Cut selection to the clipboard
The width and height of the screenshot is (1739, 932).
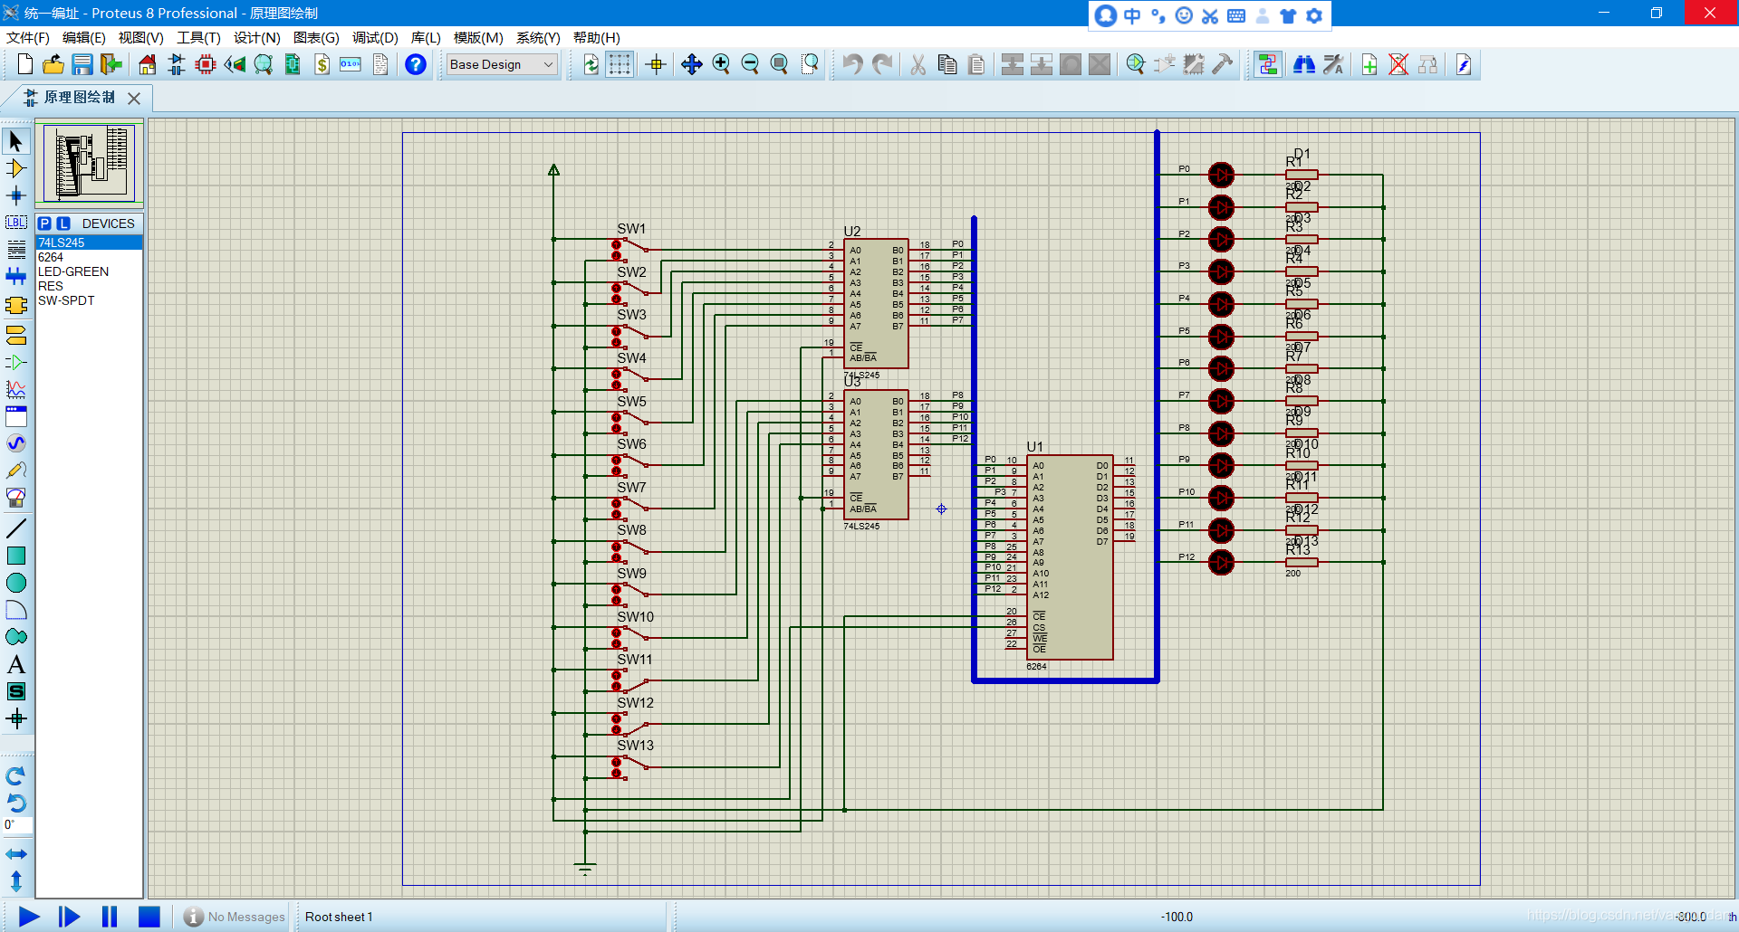tap(918, 64)
